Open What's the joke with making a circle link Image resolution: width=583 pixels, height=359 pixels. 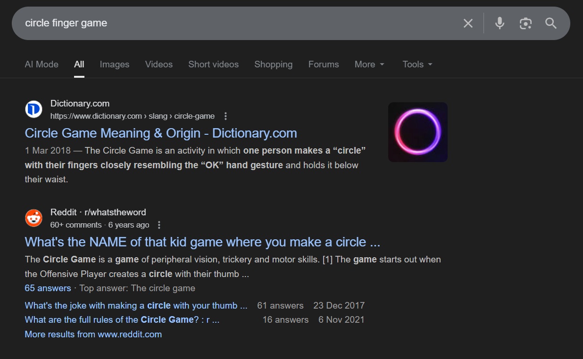[x=136, y=306]
